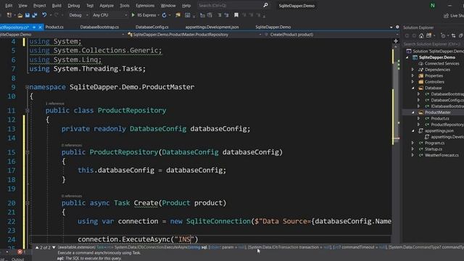The width and height of the screenshot is (464, 261).
Task: Click the Solution Explorer view switch icon
Action: pos(428,36)
